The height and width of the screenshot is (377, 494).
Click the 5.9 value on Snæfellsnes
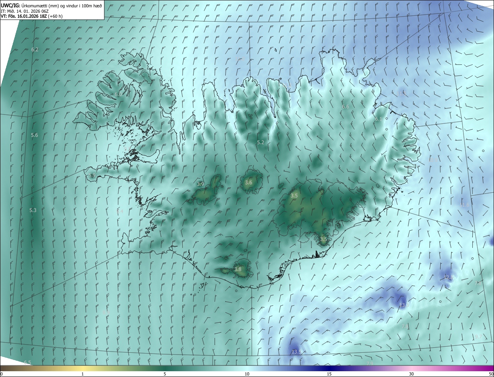click(x=91, y=175)
